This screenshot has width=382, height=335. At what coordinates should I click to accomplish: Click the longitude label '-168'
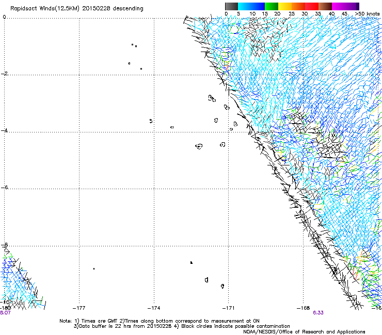304,308
